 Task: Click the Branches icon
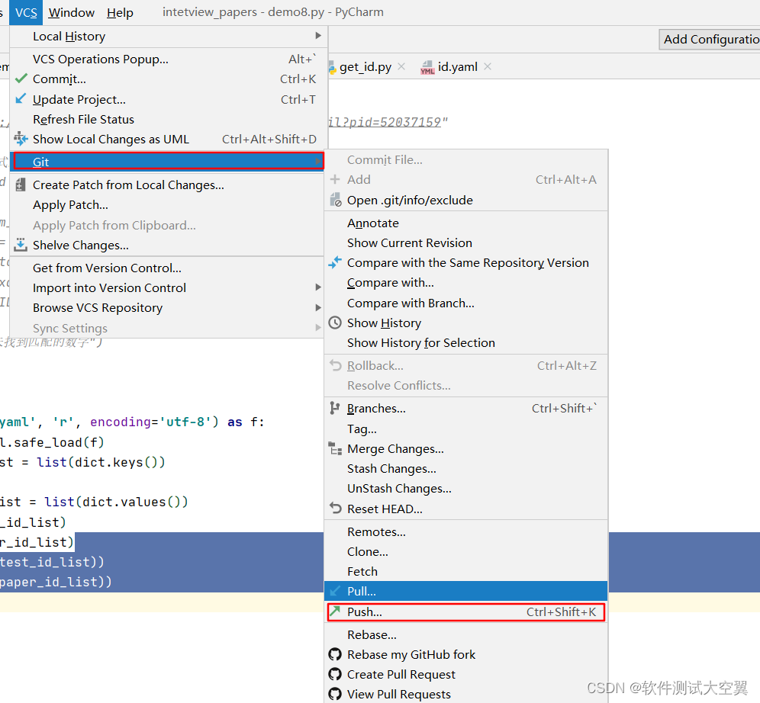334,408
